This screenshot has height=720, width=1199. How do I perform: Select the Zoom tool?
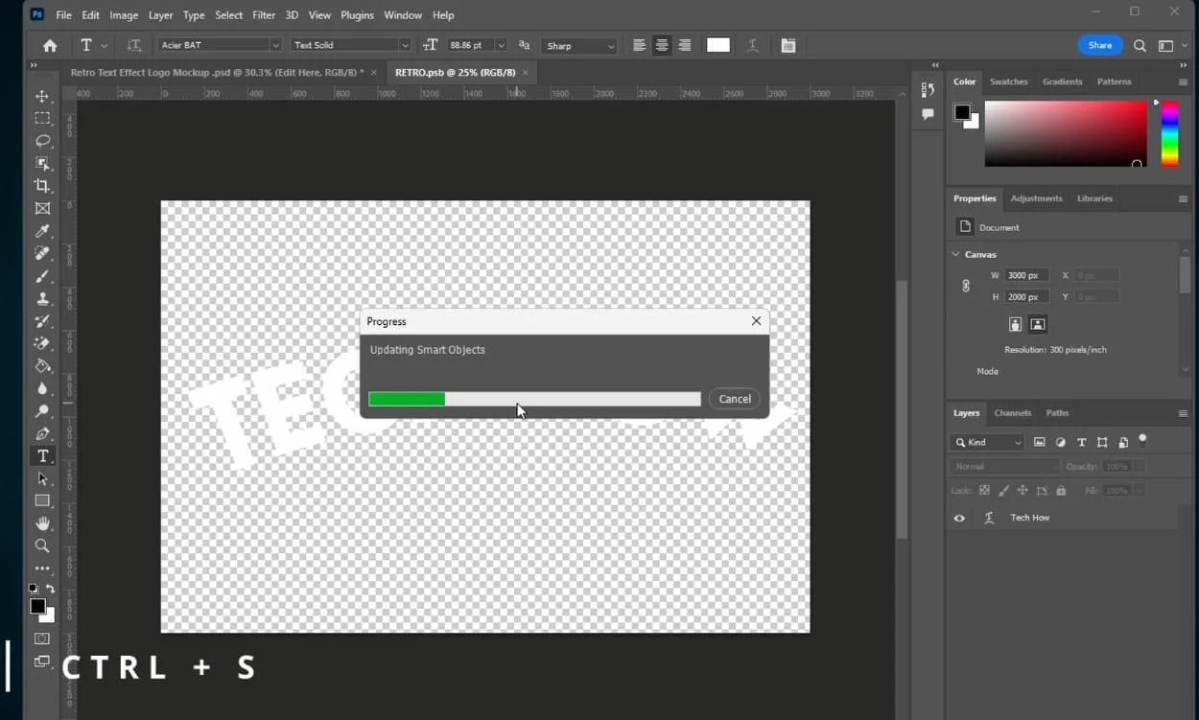[42, 546]
